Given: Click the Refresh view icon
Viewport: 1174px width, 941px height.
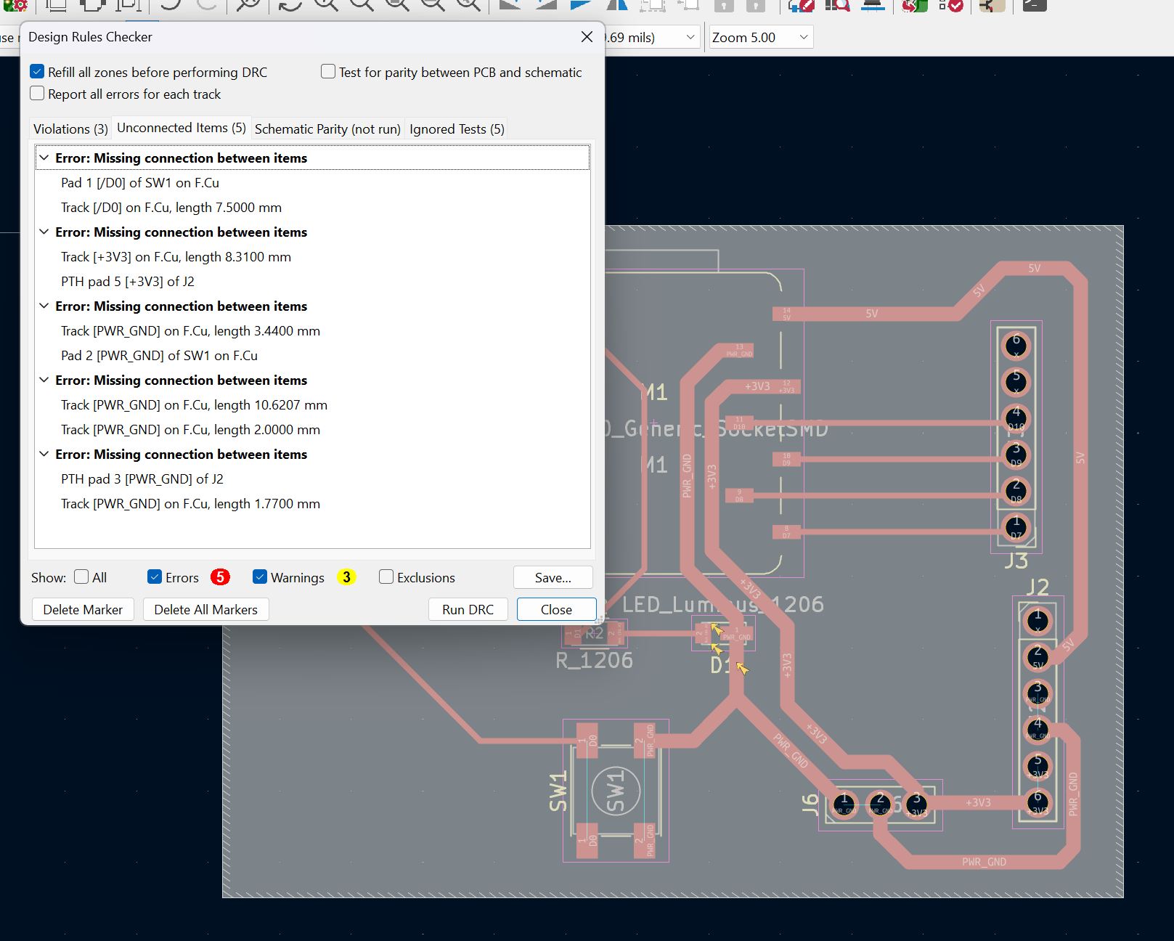Looking at the screenshot, I should (290, 4).
